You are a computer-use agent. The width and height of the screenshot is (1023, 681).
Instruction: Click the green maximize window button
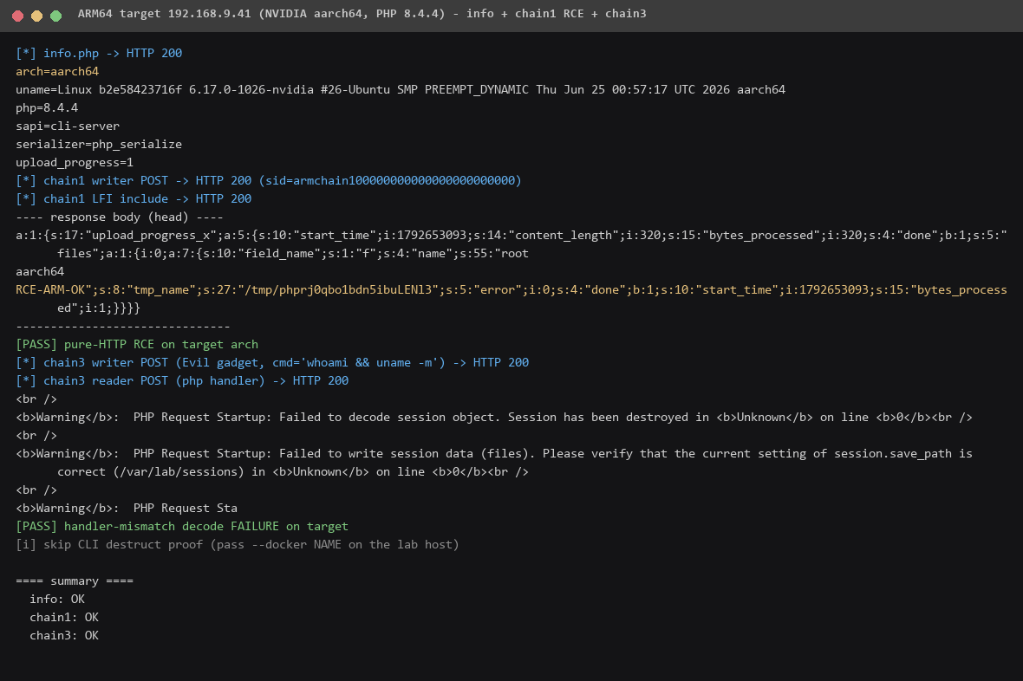[x=56, y=16]
